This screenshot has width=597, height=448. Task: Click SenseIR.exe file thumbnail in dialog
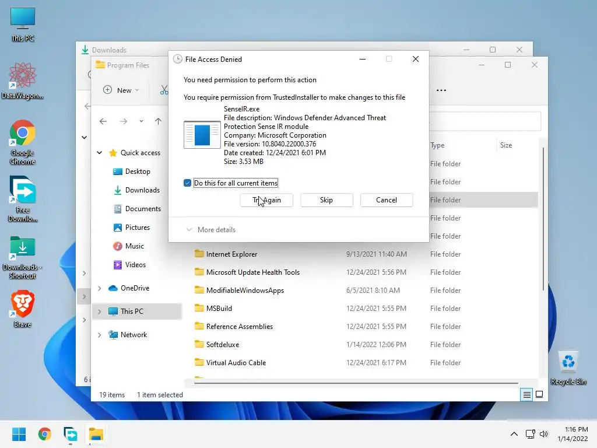tap(202, 135)
